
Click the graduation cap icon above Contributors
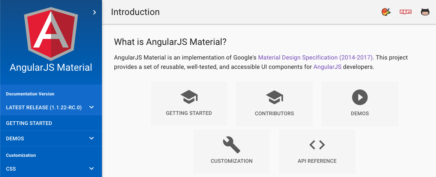point(274,97)
